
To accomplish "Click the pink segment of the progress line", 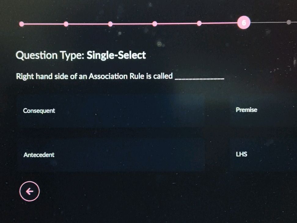I will 131,24.
